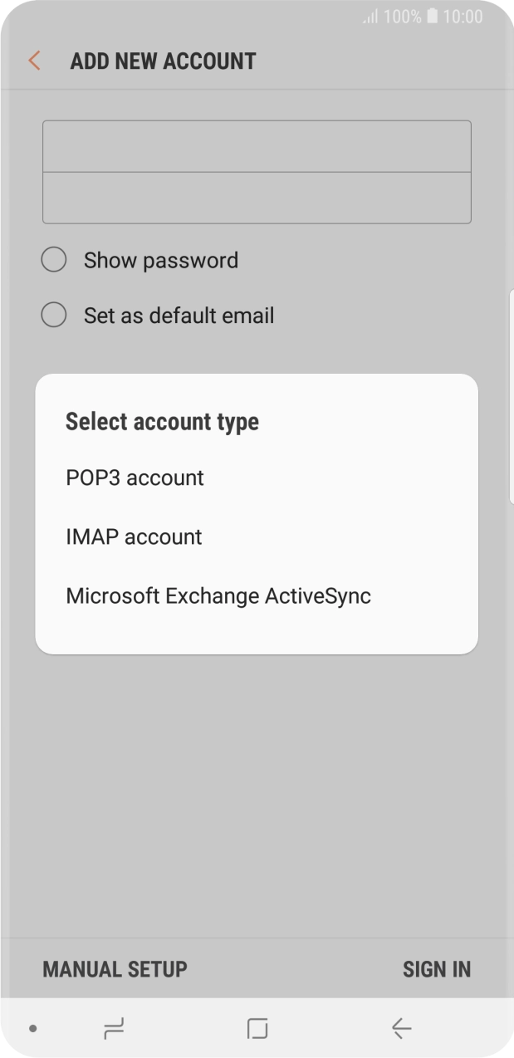Enable Set as default email
Viewport: 514px width, 1058px height.
pos(53,315)
